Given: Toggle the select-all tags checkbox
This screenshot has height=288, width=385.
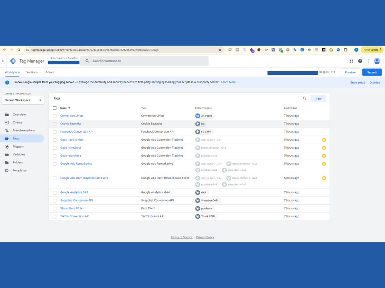Looking at the screenshot, I should (55, 108).
